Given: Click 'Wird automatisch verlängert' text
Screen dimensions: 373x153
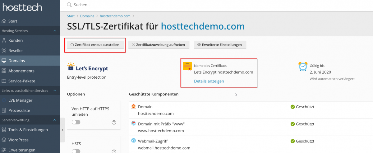Looking at the screenshot, I should [x=332, y=79].
